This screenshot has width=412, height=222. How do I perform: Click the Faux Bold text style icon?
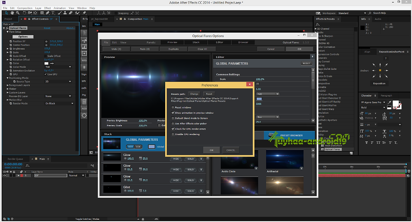[x=367, y=143]
